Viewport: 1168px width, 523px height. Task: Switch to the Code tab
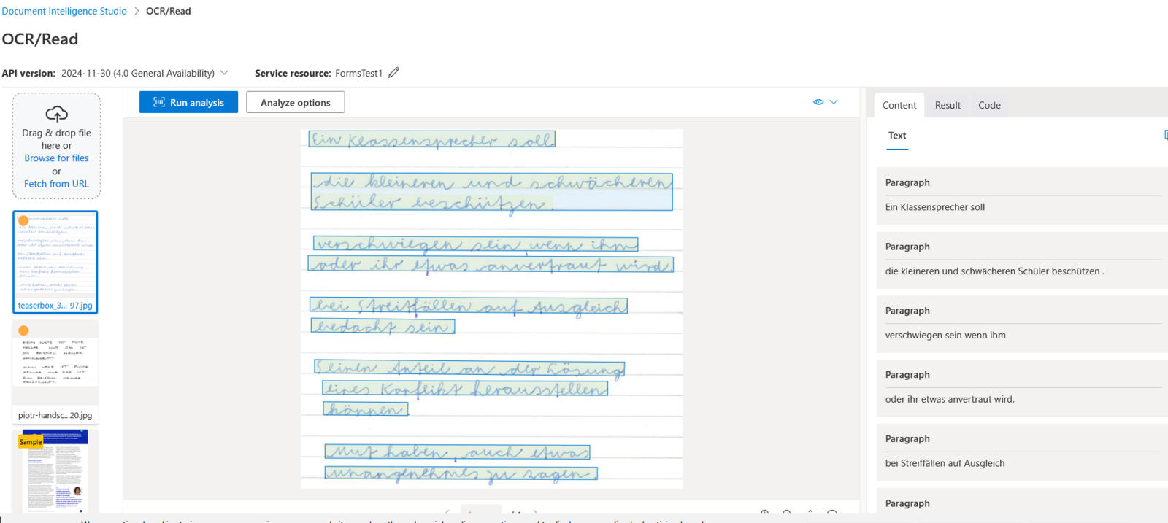989,105
